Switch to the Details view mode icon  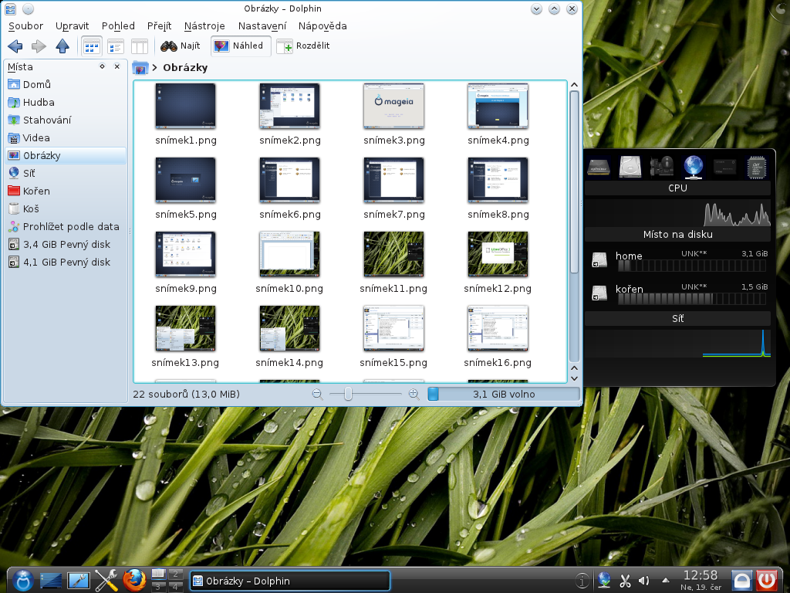coord(116,46)
